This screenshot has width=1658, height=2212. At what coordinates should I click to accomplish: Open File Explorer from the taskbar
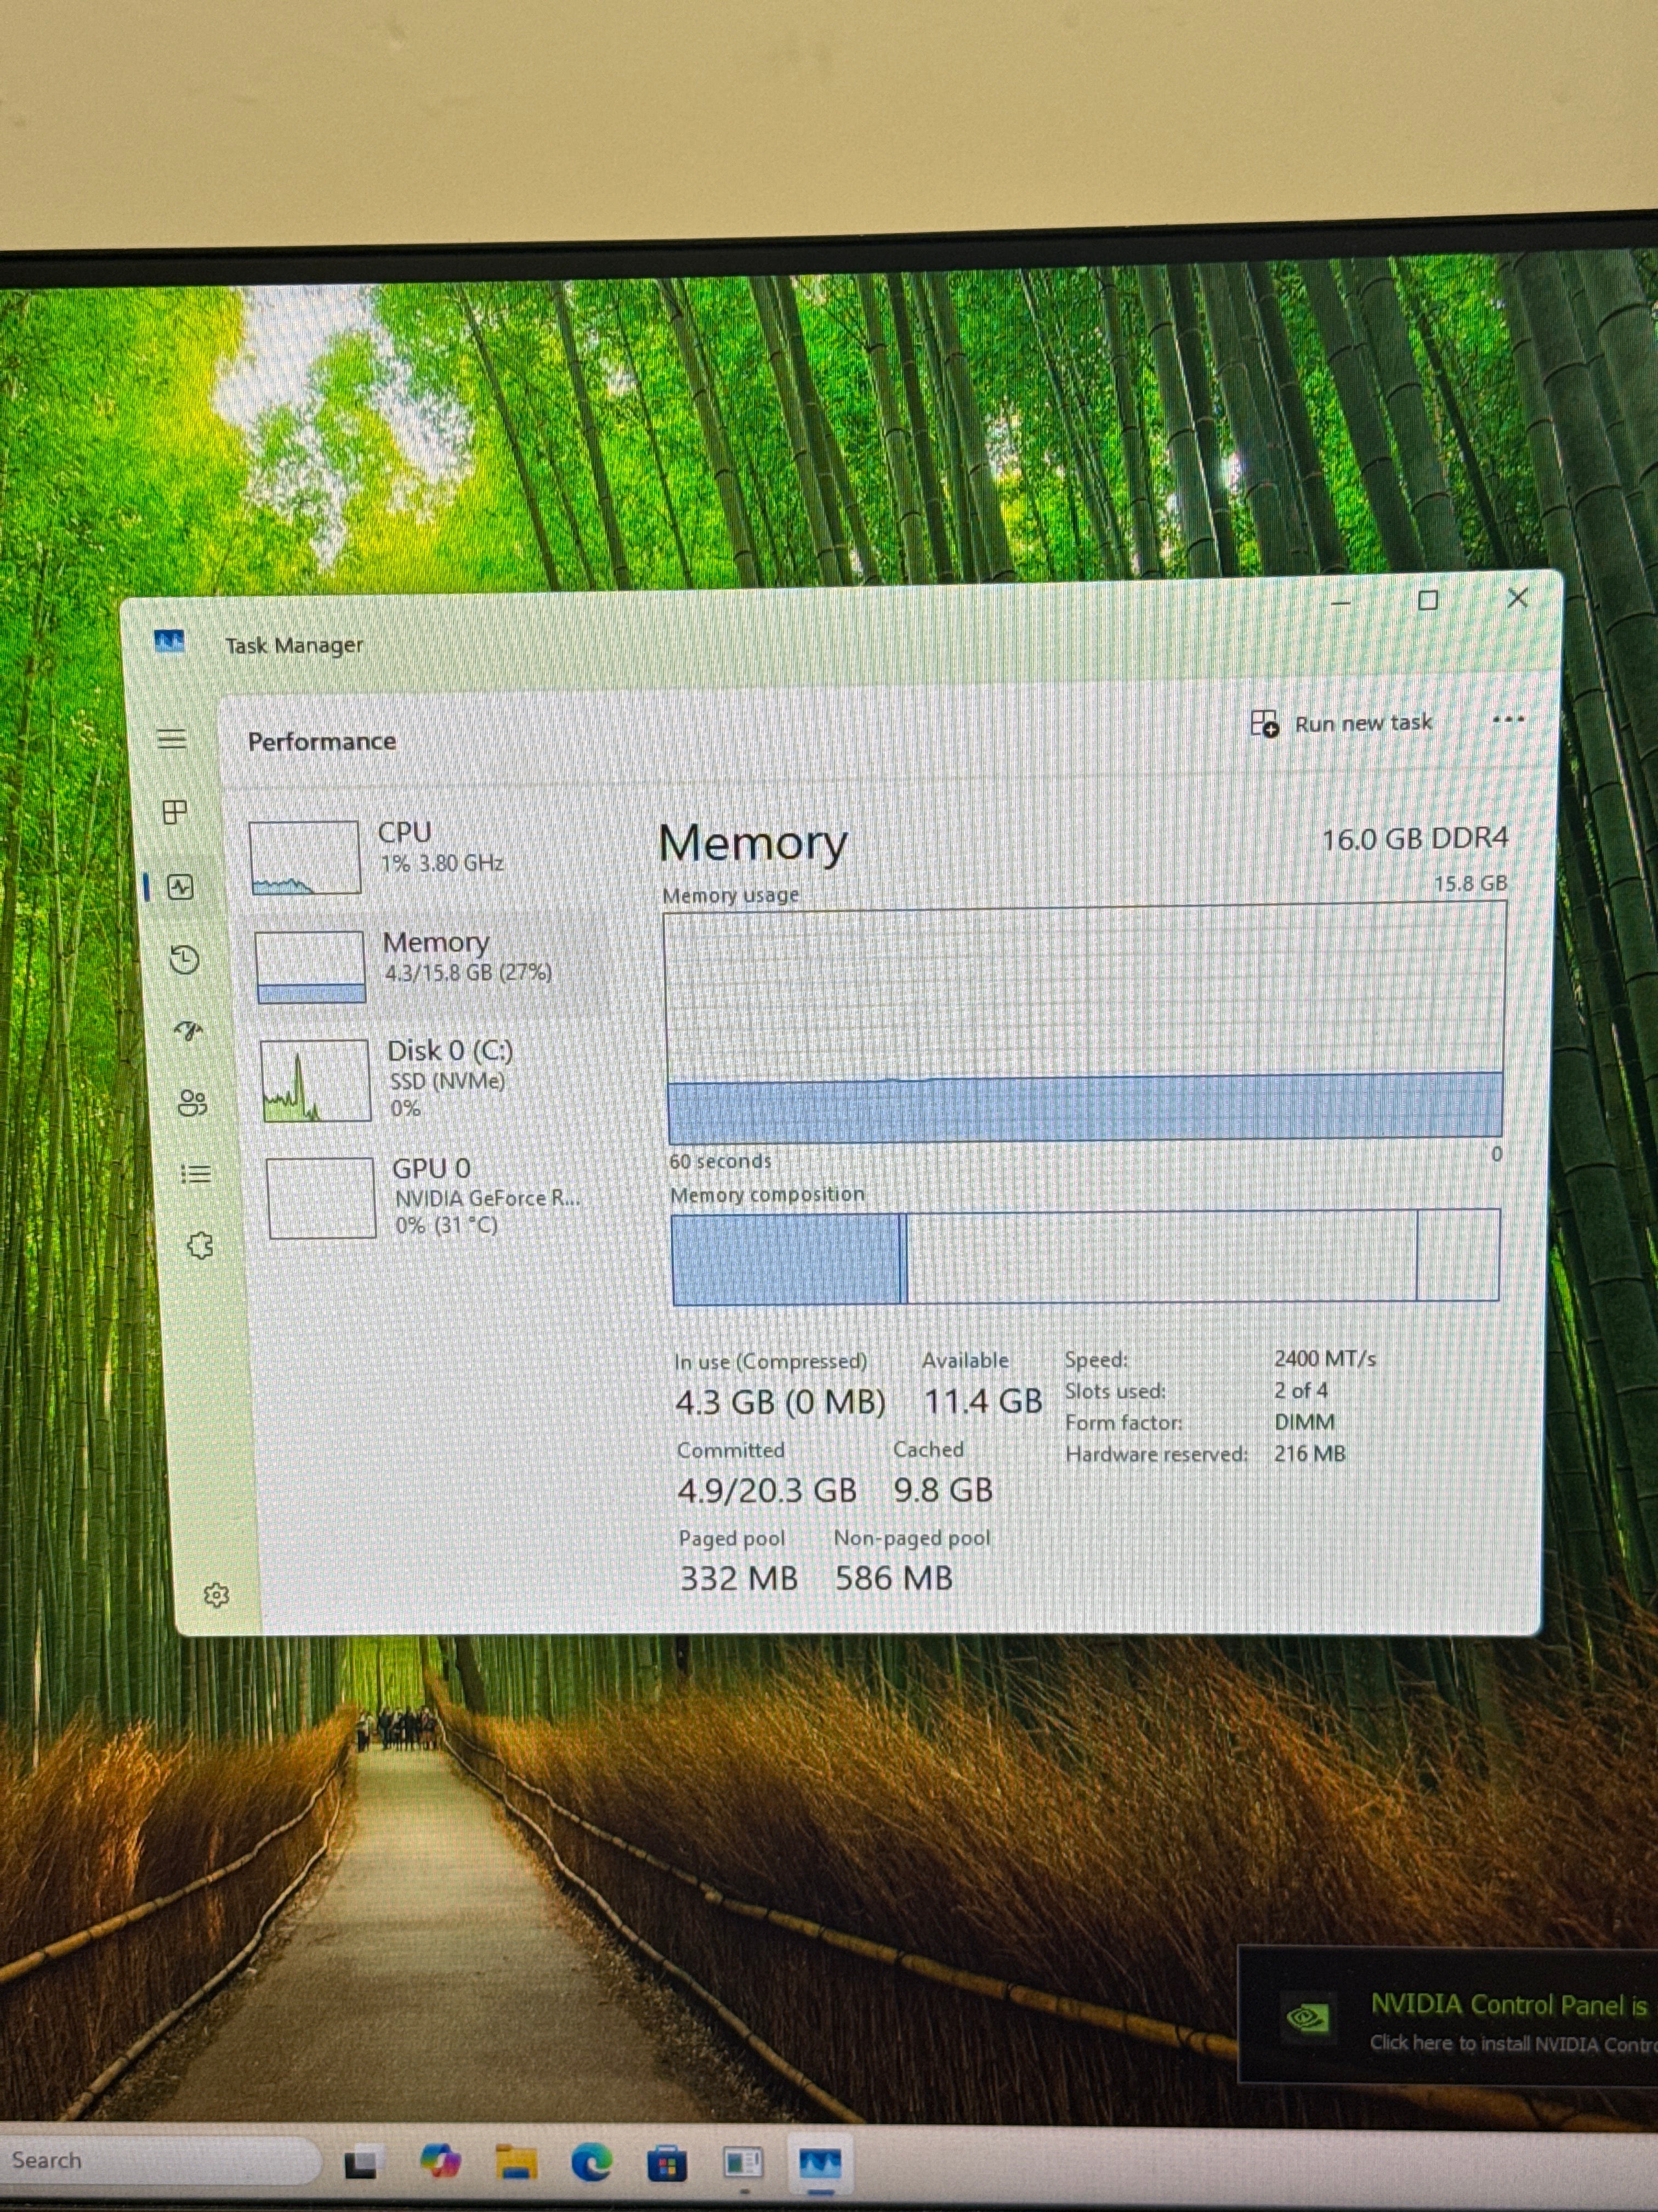[x=516, y=2162]
